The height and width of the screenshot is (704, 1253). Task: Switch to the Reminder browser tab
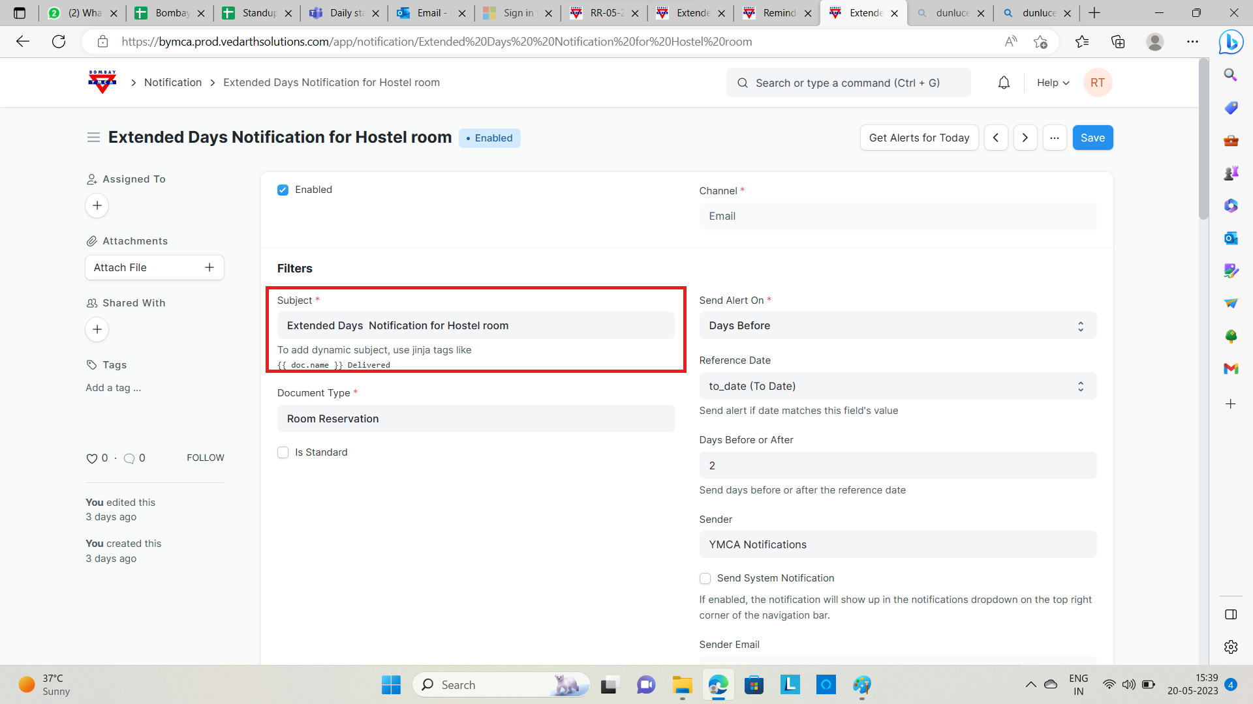coord(777,13)
